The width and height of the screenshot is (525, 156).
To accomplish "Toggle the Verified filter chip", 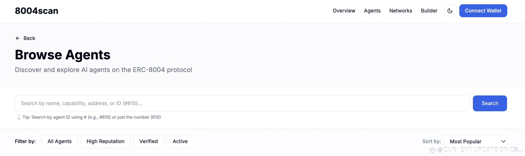I will (x=148, y=141).
